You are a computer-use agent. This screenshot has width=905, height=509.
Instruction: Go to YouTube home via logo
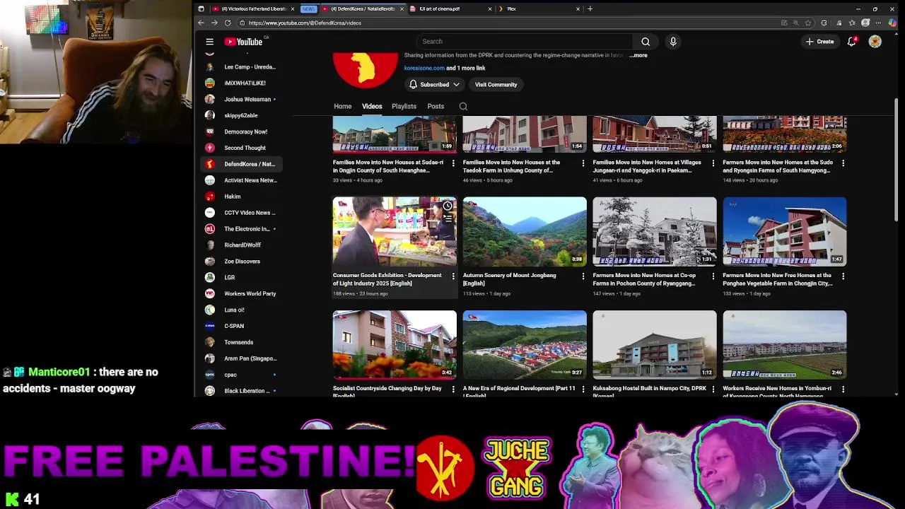(x=244, y=42)
